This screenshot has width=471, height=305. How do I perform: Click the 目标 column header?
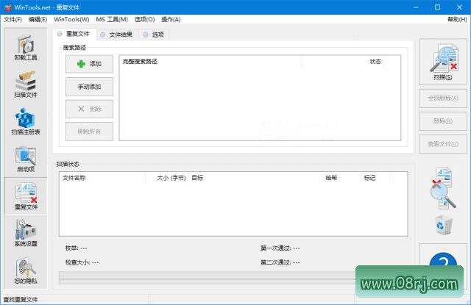click(x=255, y=178)
